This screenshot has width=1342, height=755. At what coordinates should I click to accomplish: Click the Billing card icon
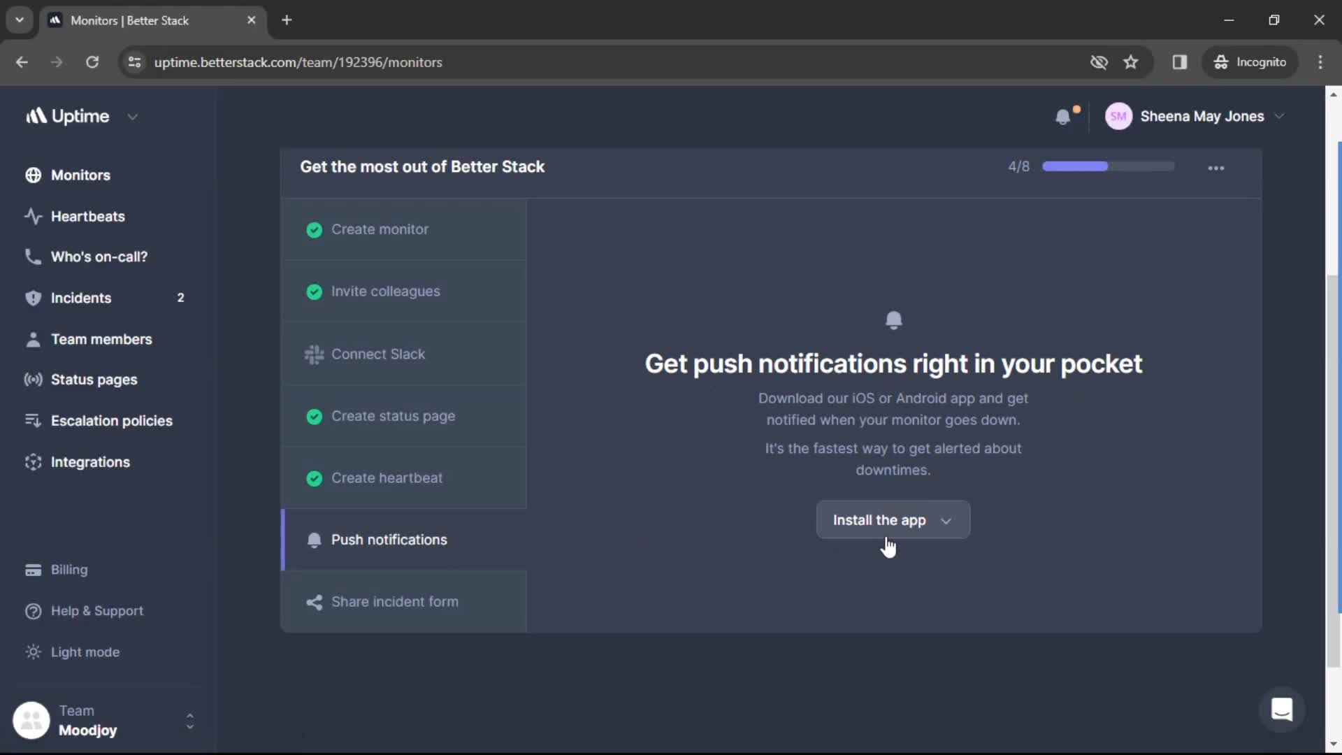[33, 570]
